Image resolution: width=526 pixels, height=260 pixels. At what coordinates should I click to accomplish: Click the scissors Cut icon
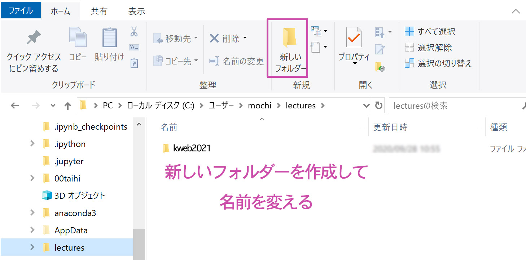tap(134, 32)
